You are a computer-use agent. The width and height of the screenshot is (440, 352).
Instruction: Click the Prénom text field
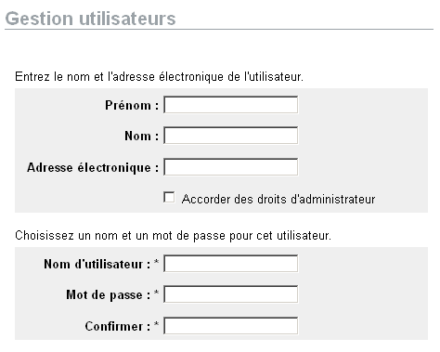click(231, 105)
